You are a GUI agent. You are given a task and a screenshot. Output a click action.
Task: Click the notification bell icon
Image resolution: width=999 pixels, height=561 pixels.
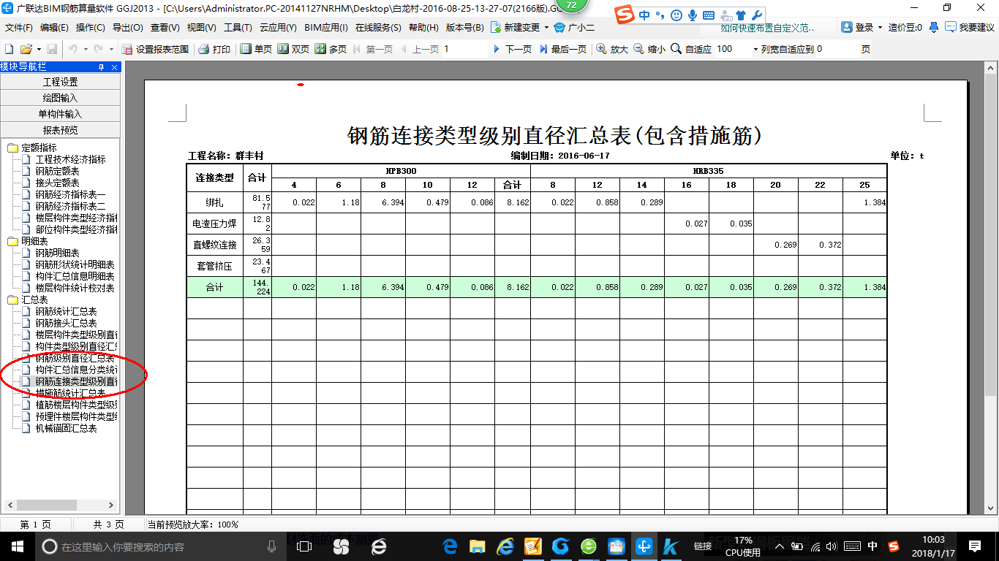[x=933, y=28]
